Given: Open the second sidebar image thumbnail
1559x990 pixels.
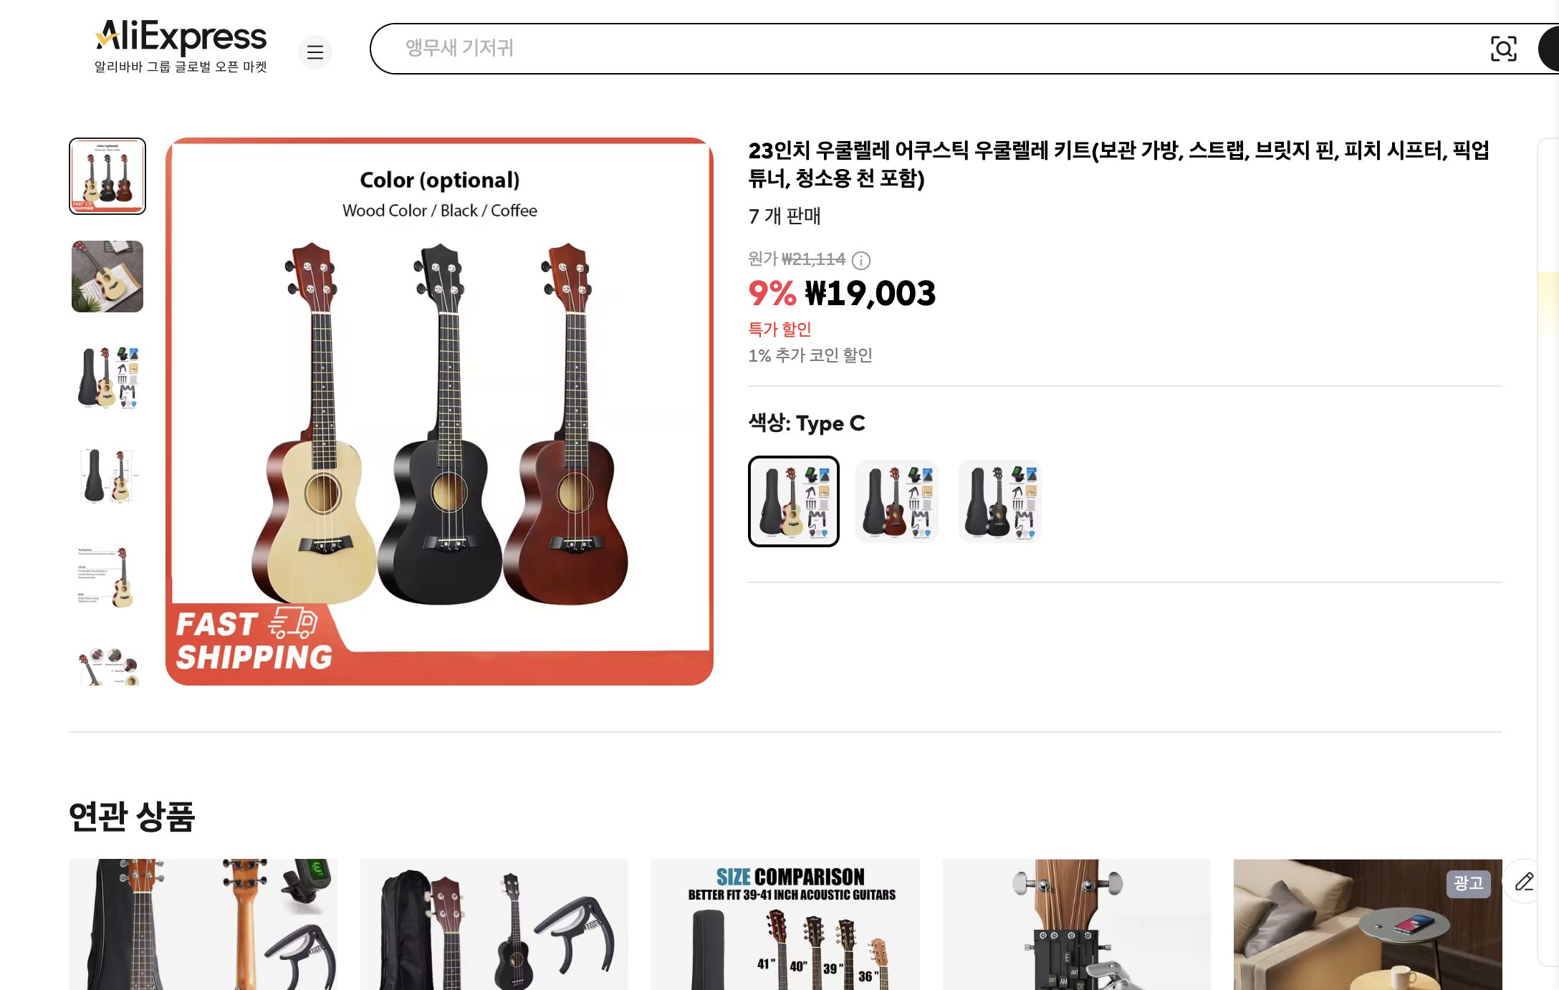Looking at the screenshot, I should point(106,277).
